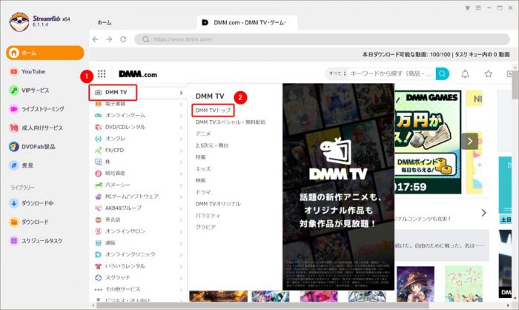This screenshot has width=519, height=310.
Task: Click the バヌーシー horse icon
Action: point(99,185)
